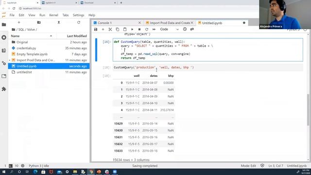Open the File menu
Image resolution: width=311 pixels, height=175 pixels.
click(x=12, y=15)
